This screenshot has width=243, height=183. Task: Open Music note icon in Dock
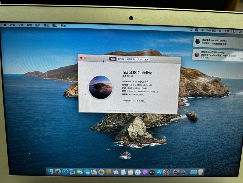click(x=138, y=172)
